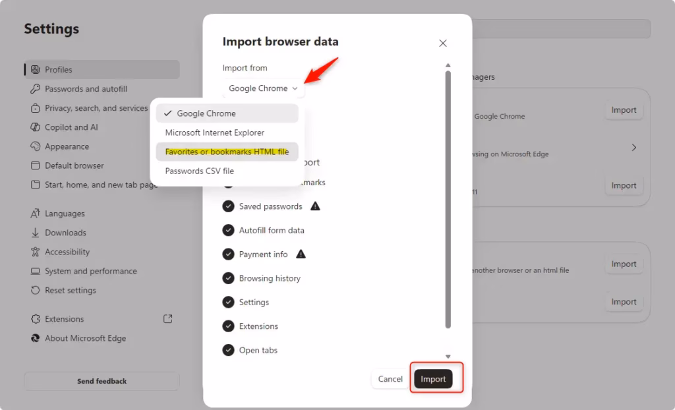Uncheck Autofill form data

(x=228, y=231)
